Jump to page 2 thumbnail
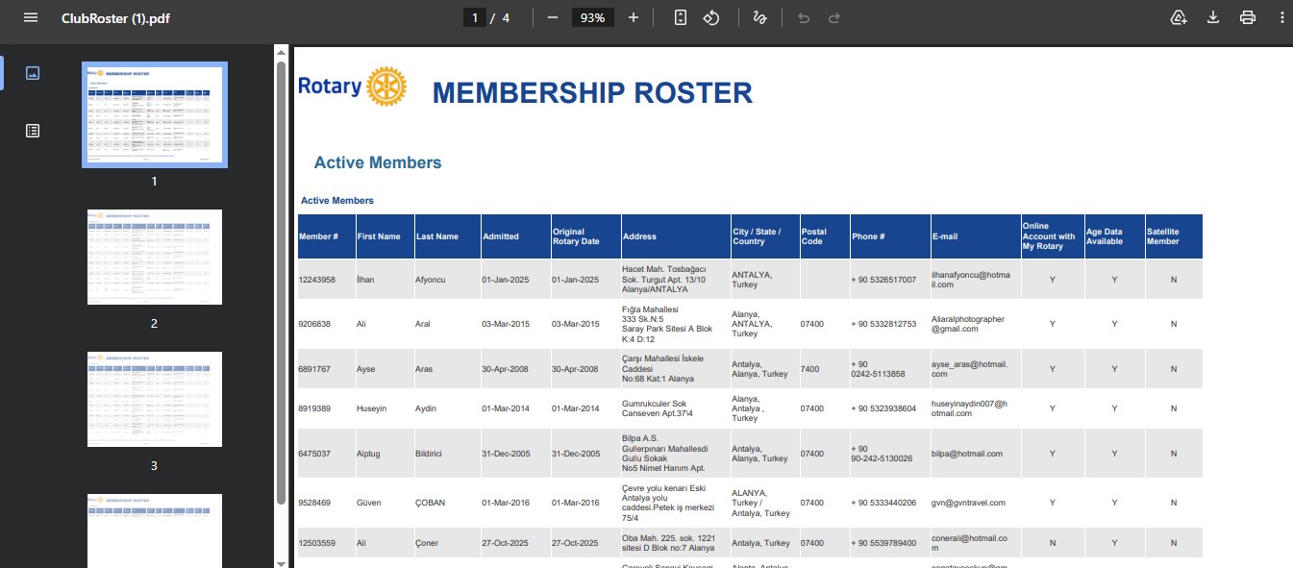1293x568 pixels. coord(155,257)
